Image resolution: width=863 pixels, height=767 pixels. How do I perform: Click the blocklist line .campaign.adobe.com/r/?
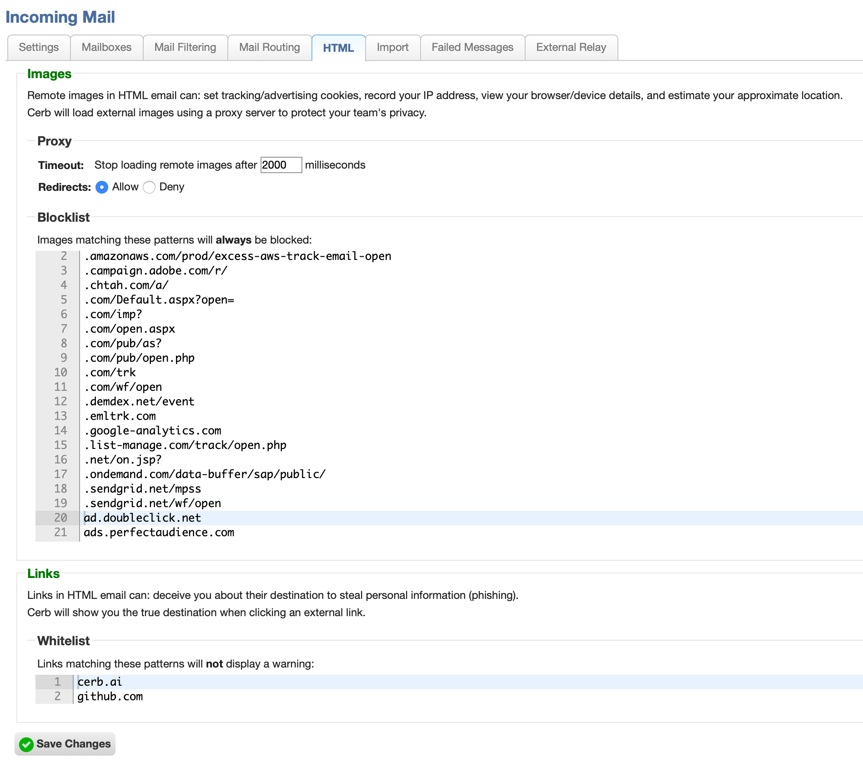pyautogui.click(x=156, y=271)
